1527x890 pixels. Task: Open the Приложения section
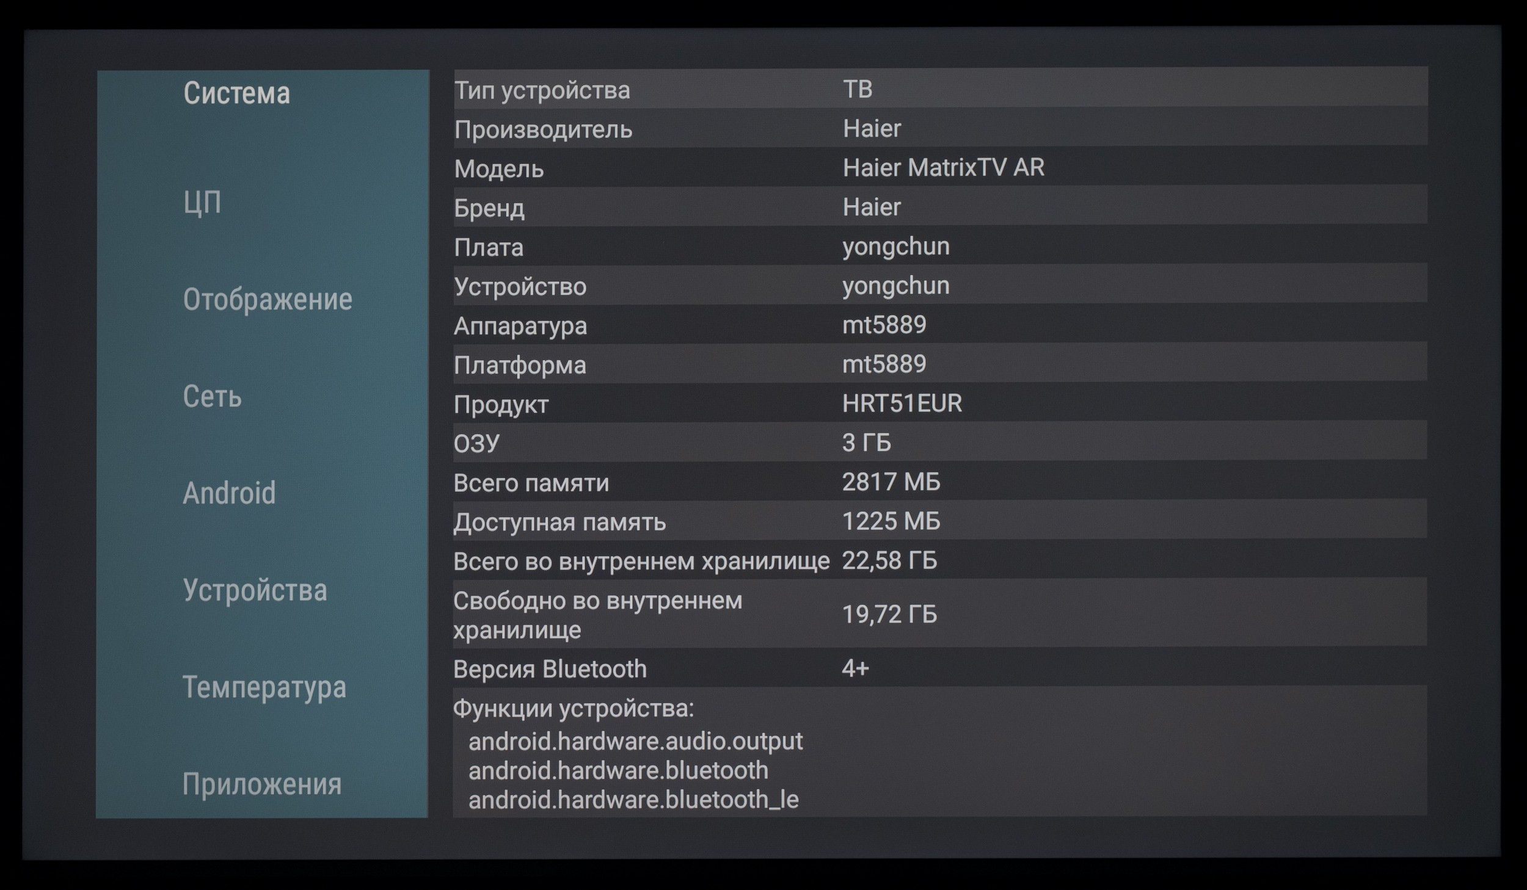[261, 784]
